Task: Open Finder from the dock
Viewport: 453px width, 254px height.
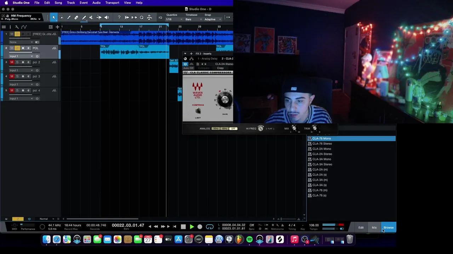Action: [47, 240]
